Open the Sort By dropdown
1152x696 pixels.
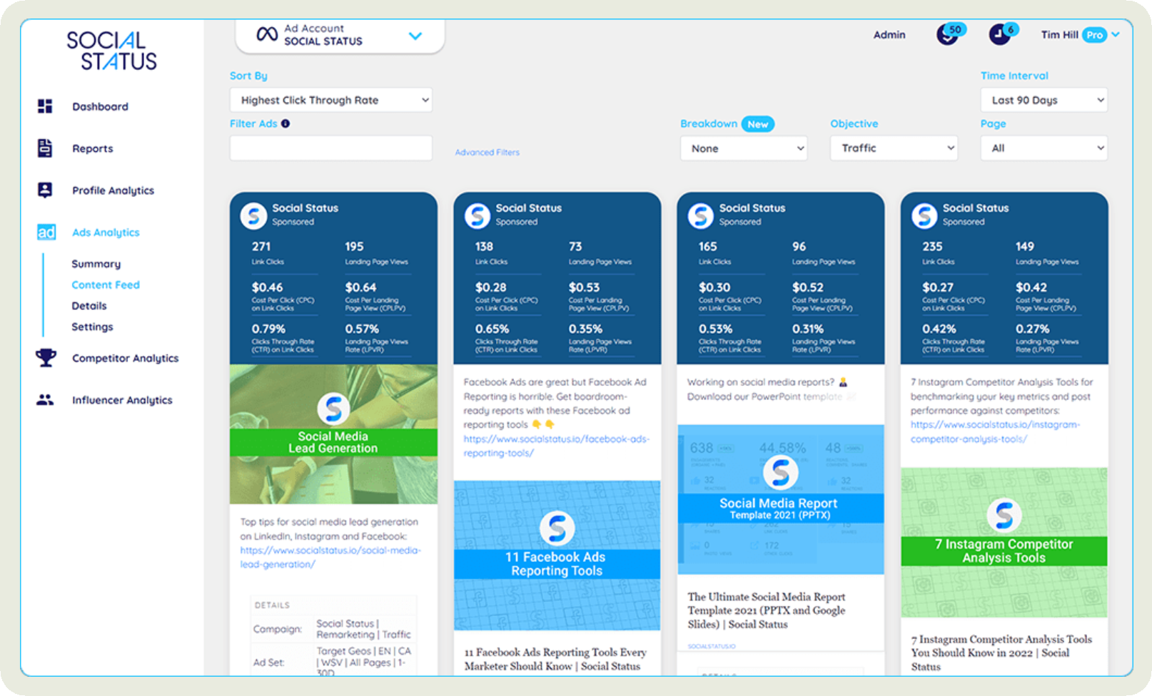[x=330, y=101]
